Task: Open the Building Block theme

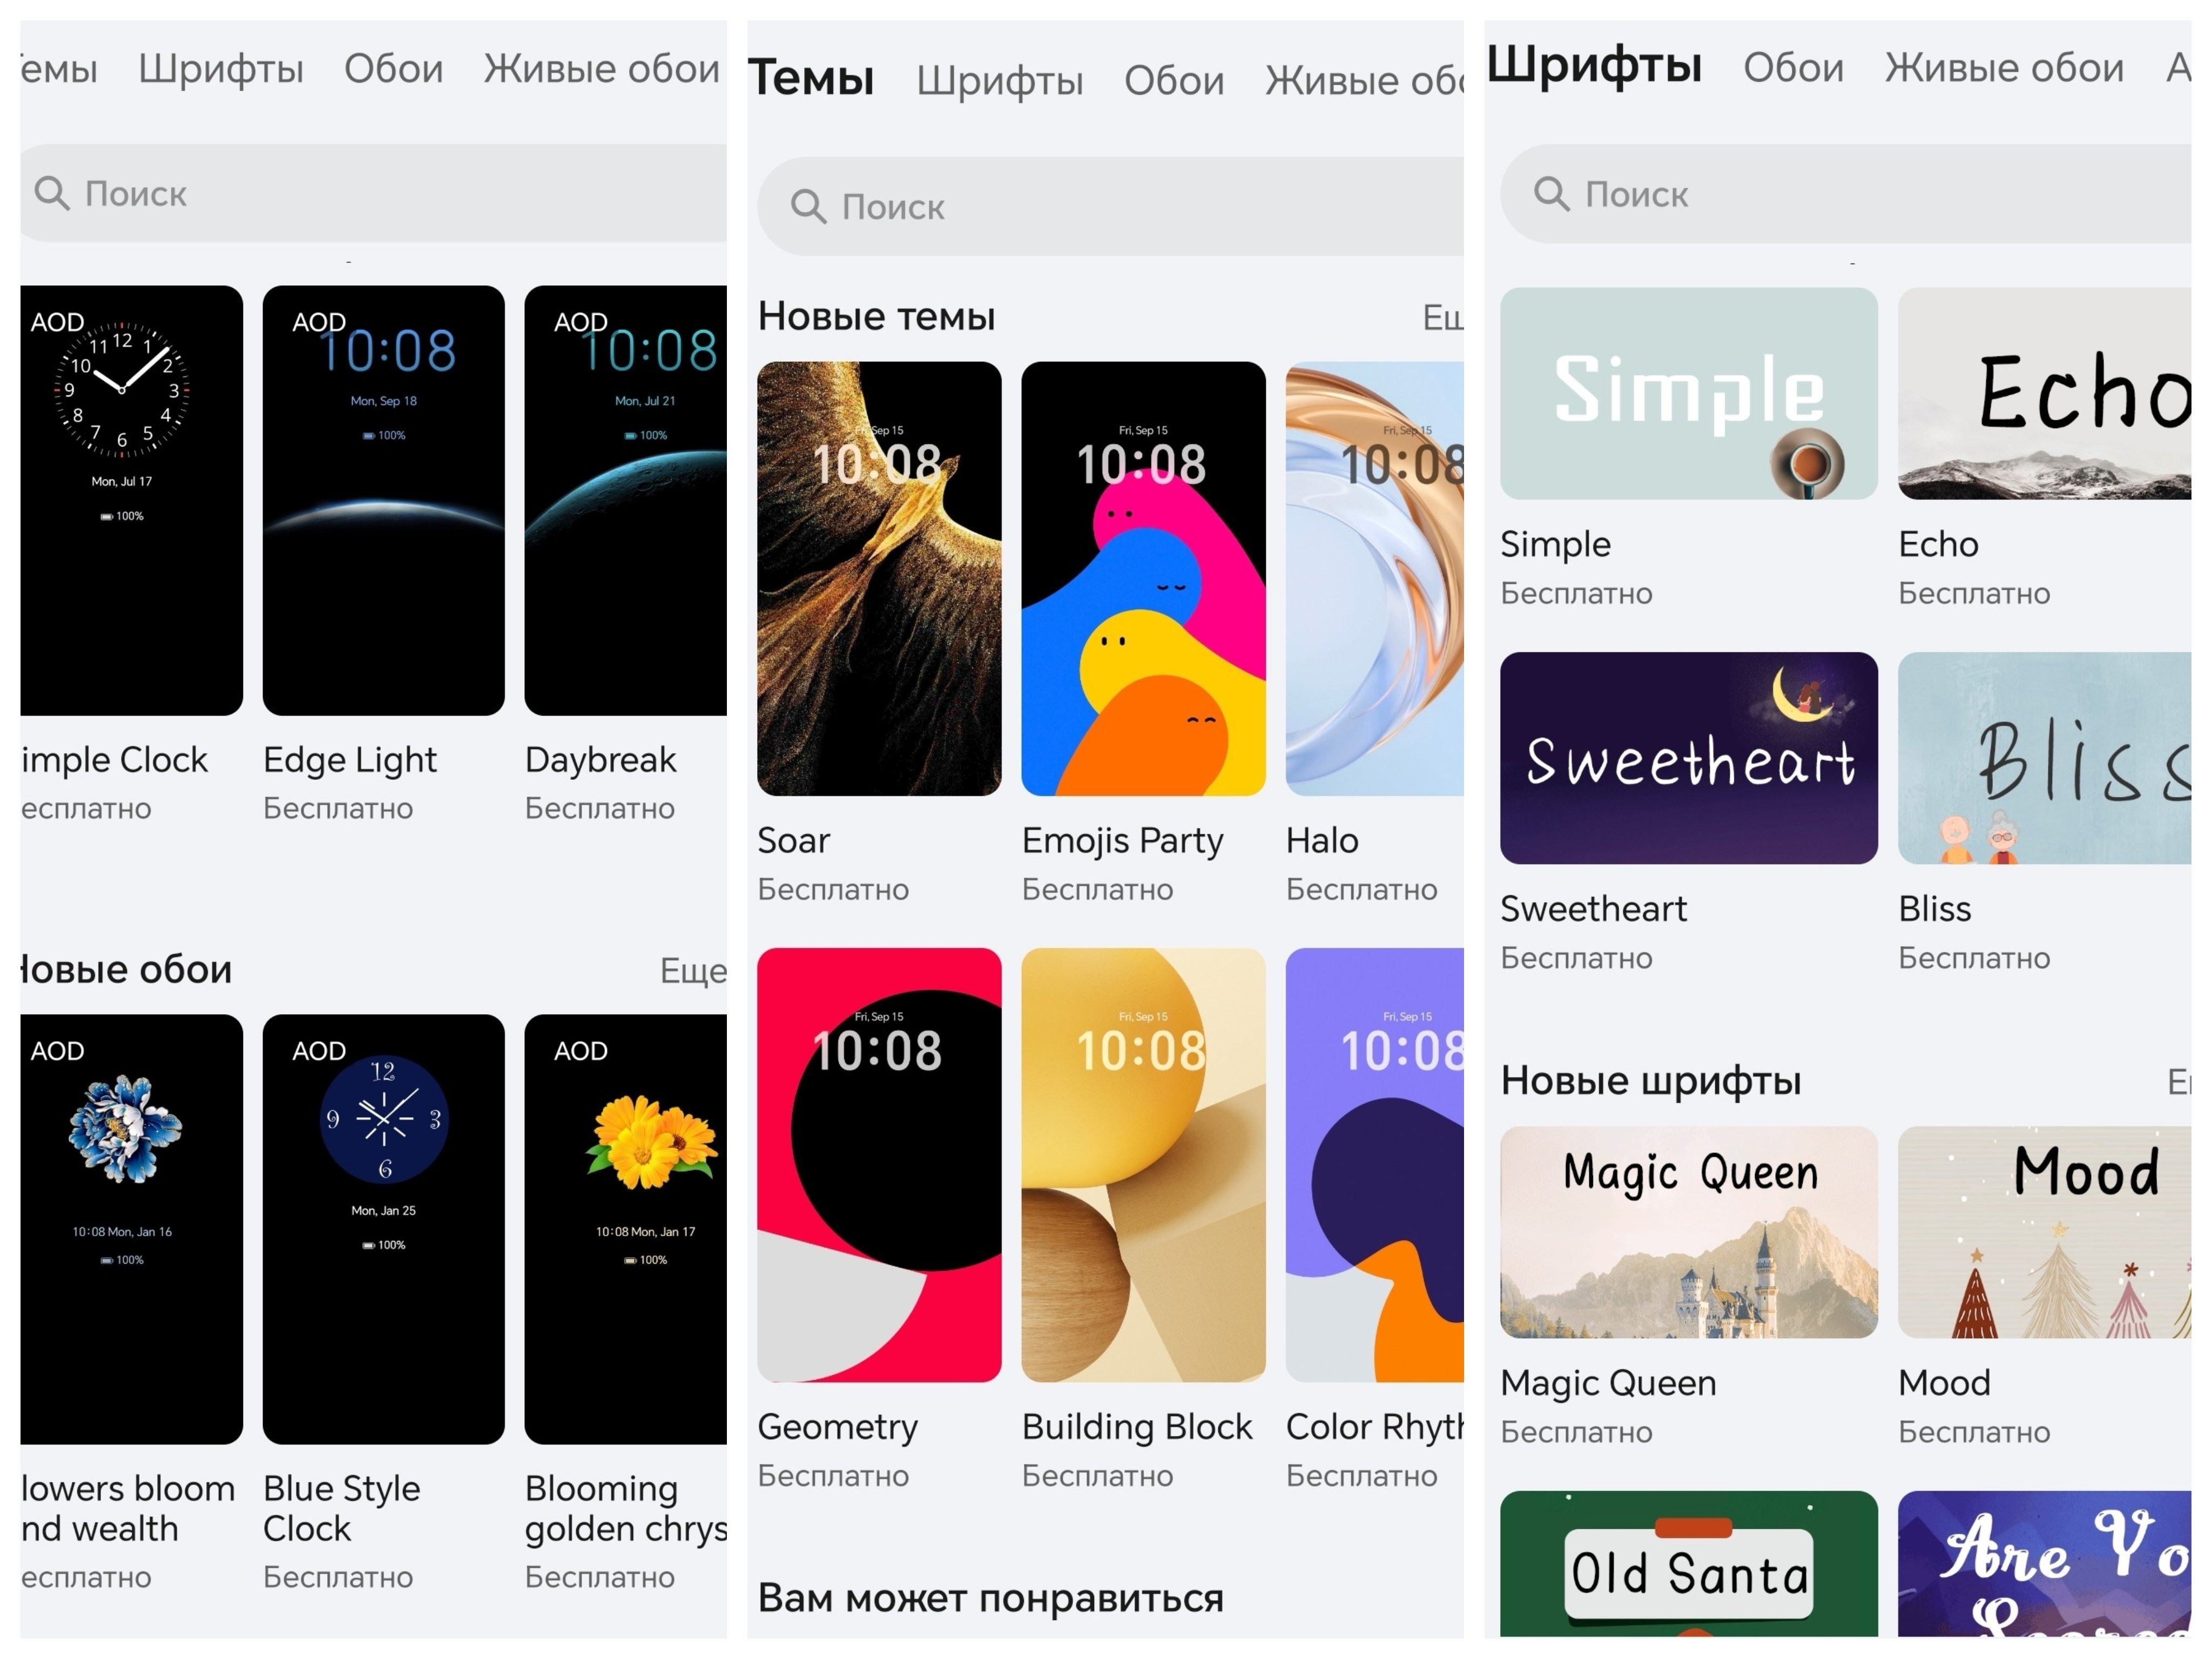Action: pyautogui.click(x=1143, y=1165)
